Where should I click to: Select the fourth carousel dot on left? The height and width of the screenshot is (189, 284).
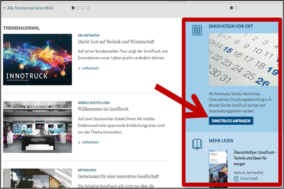[x=88, y=8]
